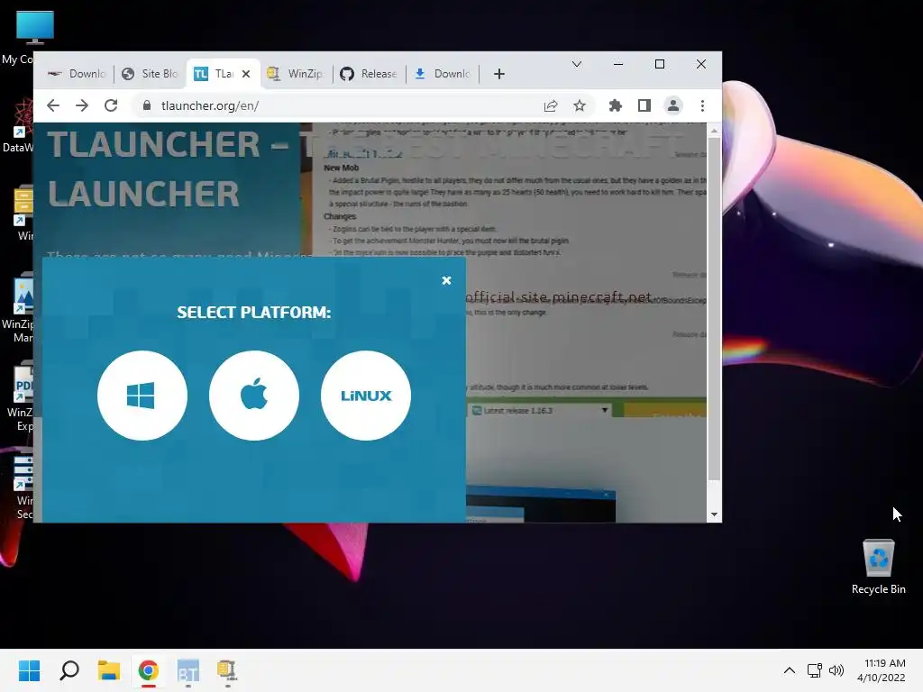Open Chrome extensions puzzle icon

point(615,105)
